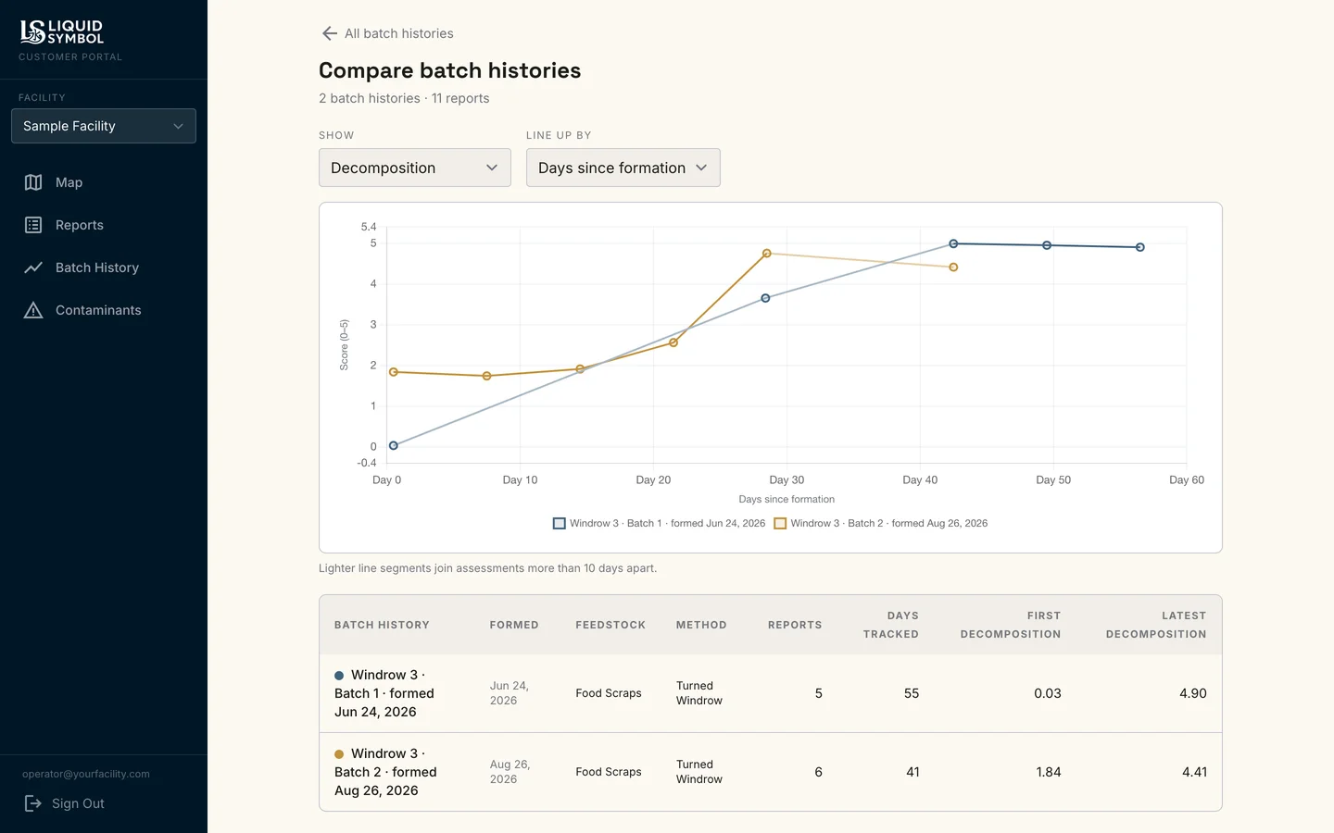
Task: Click the First Decomposition column header
Action: 1011,625
